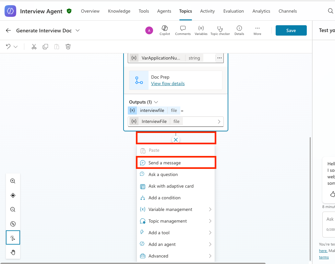This screenshot has width=335, height=264.
Task: Select the Cut icon in the toolbar
Action: coord(34,46)
